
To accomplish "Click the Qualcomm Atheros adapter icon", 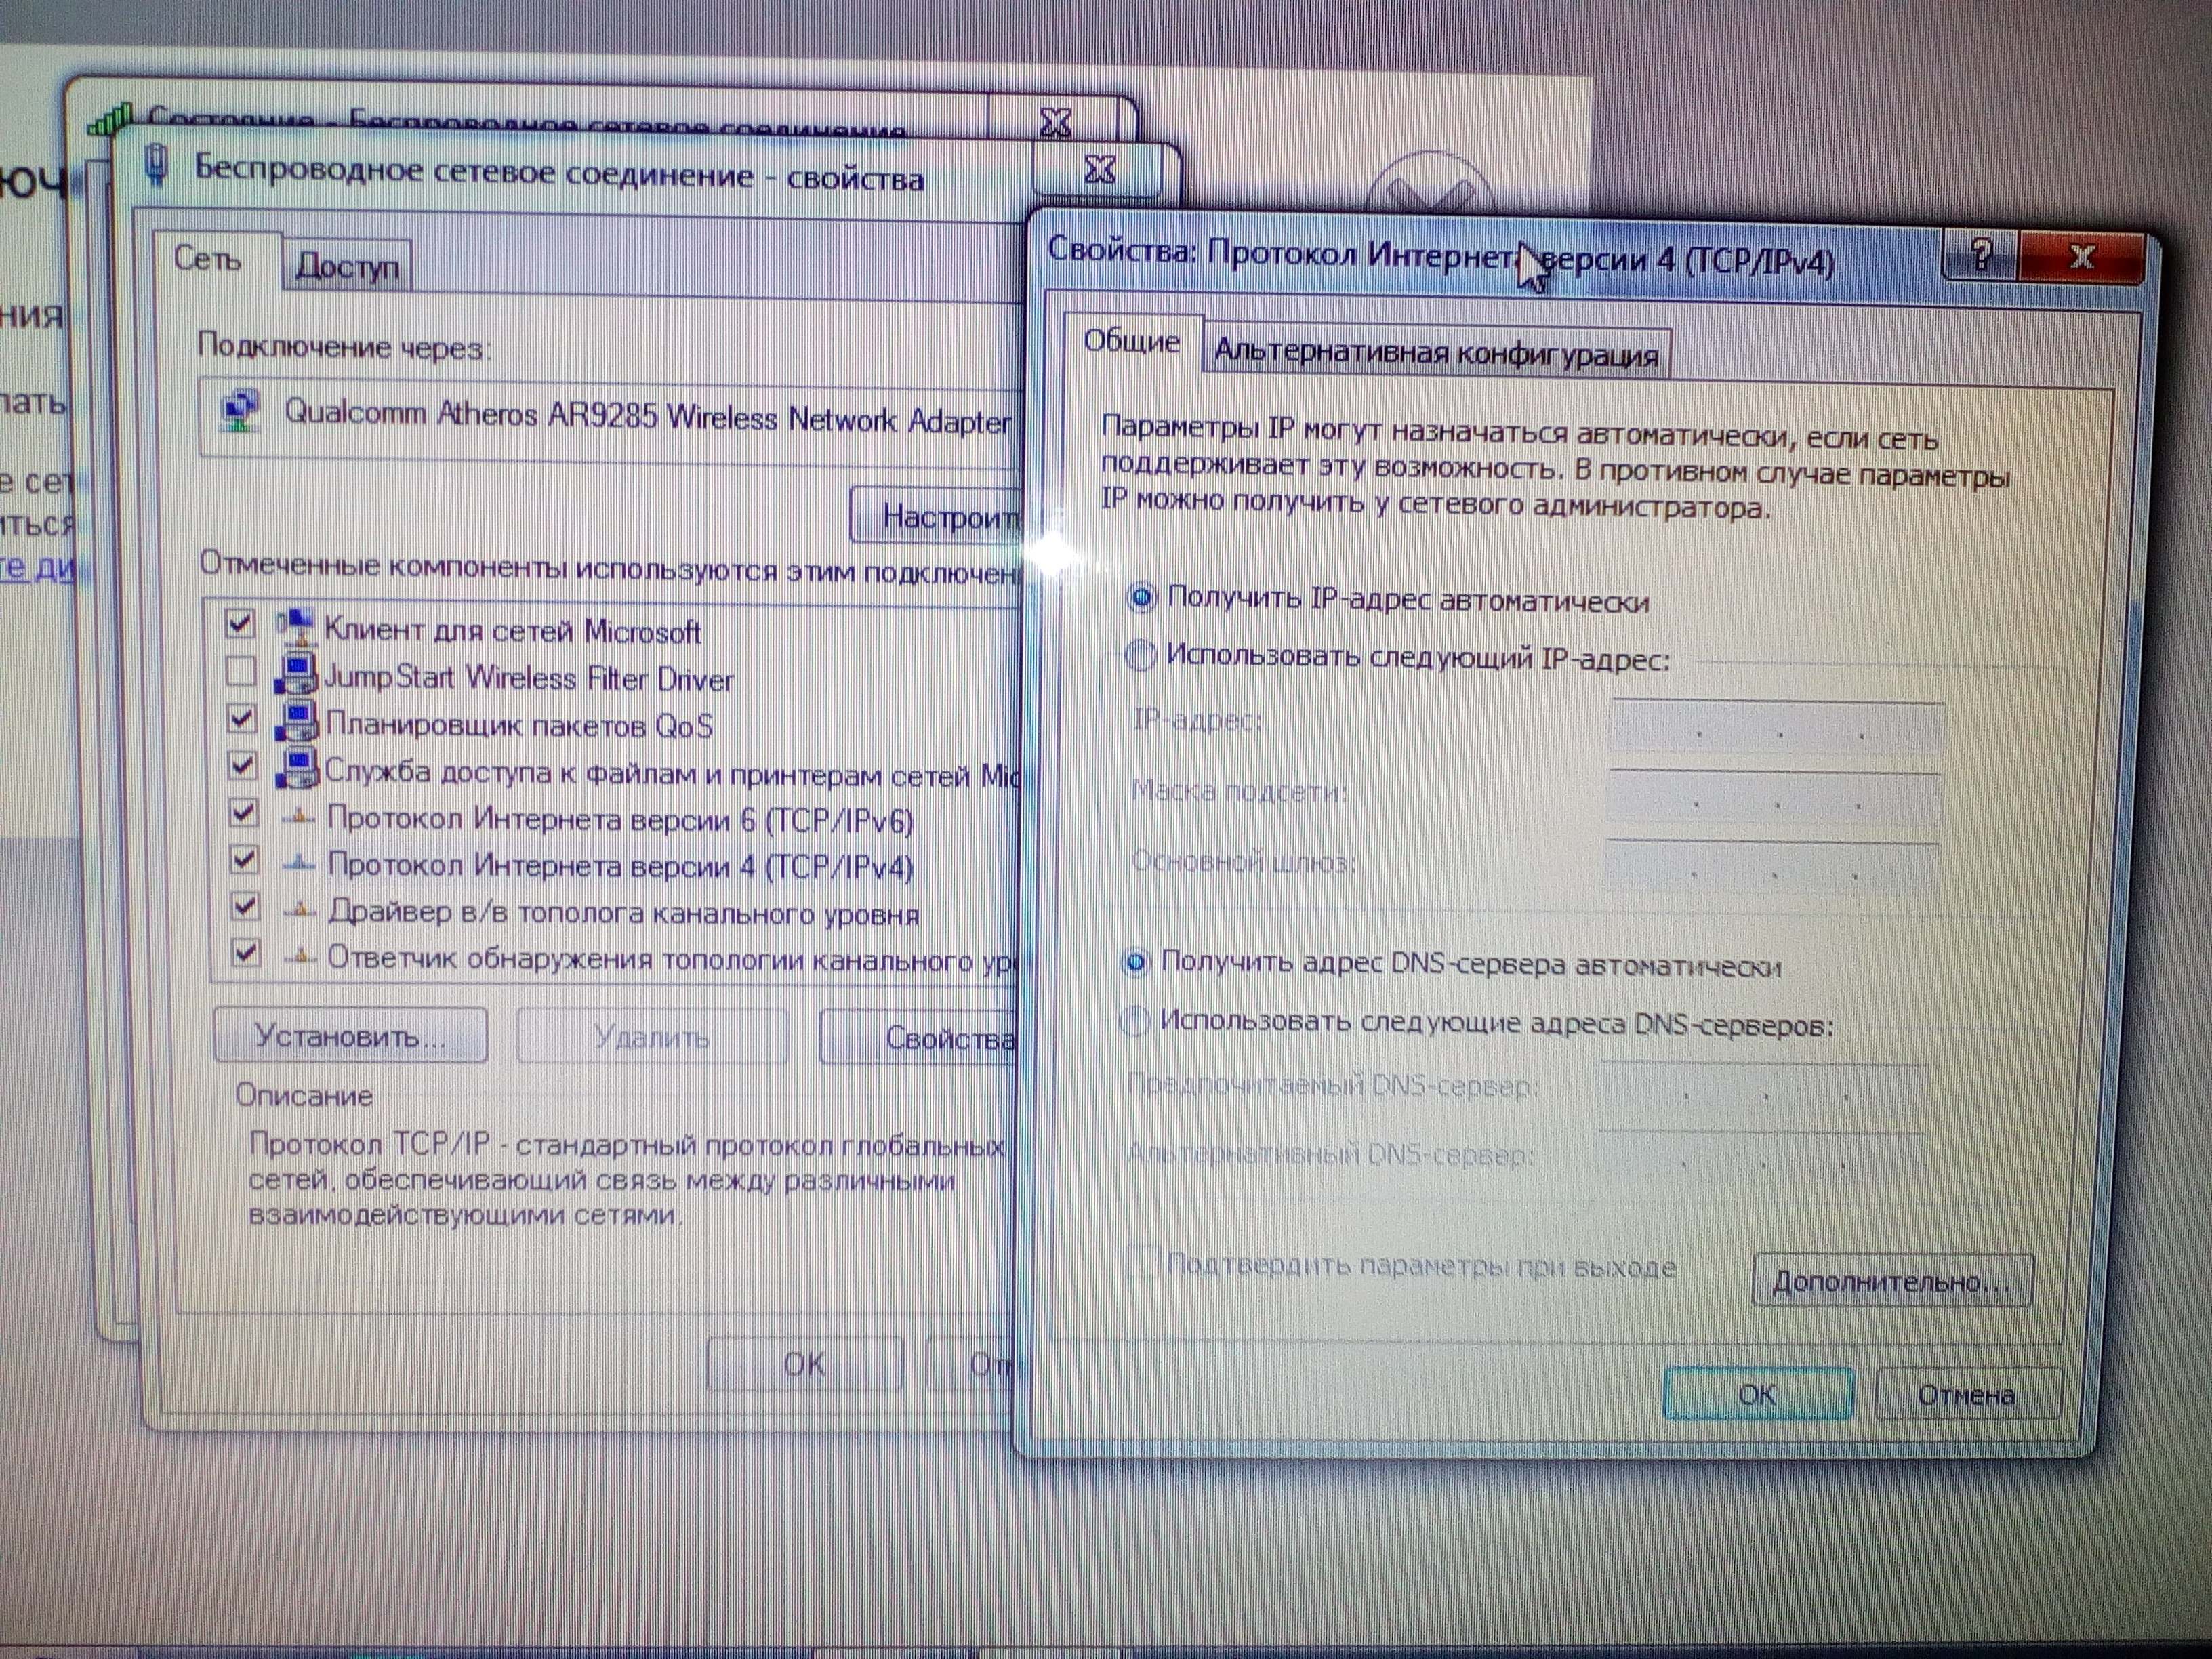I will (240, 411).
